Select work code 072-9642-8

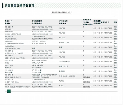[9, 70]
